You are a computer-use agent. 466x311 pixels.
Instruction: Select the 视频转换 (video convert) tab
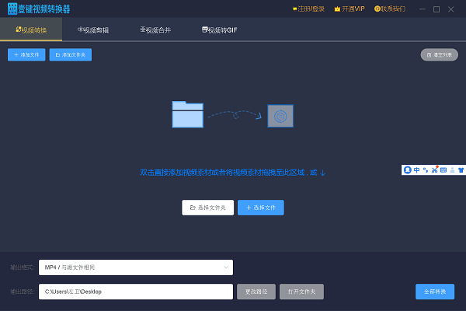pos(31,30)
